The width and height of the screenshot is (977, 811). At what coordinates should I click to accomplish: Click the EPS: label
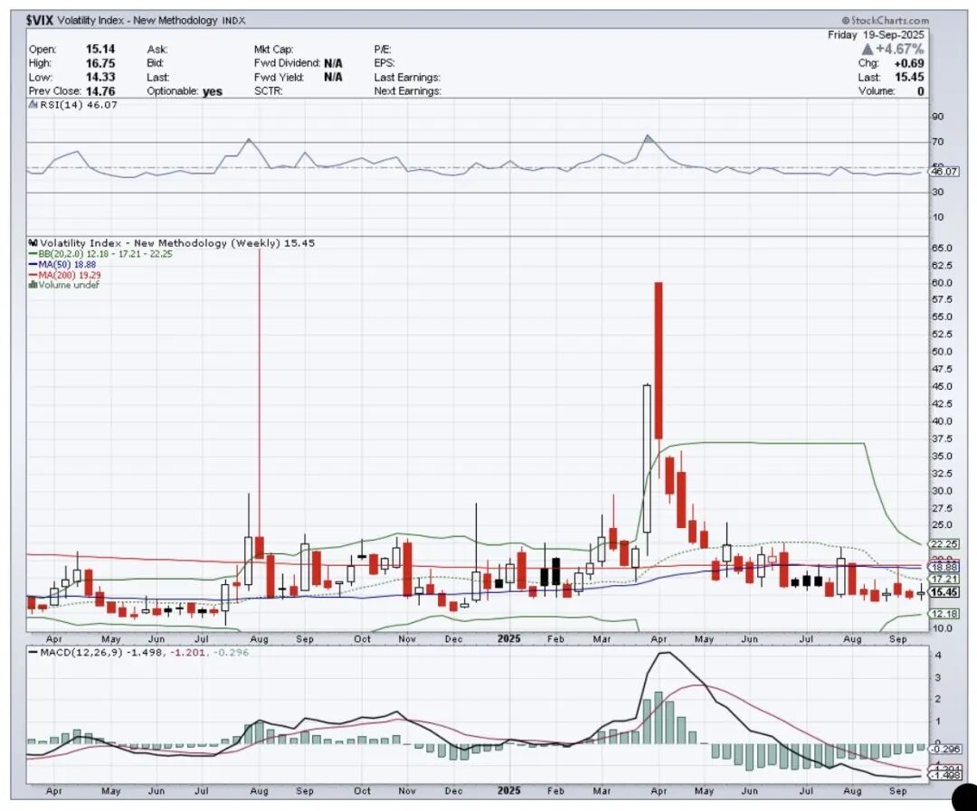tap(384, 63)
